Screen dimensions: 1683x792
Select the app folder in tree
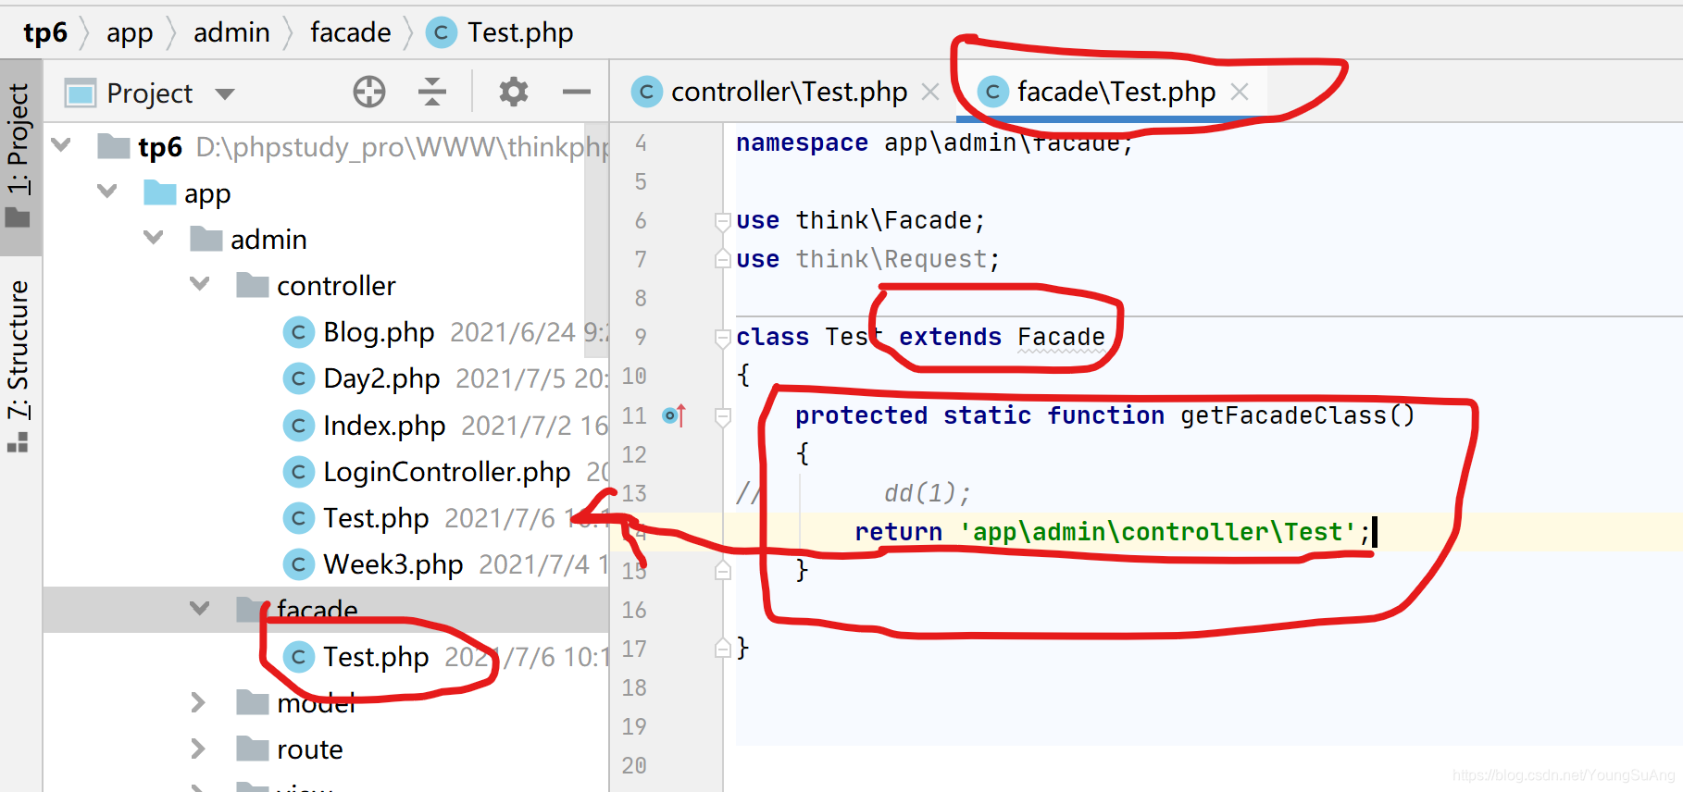point(207,193)
